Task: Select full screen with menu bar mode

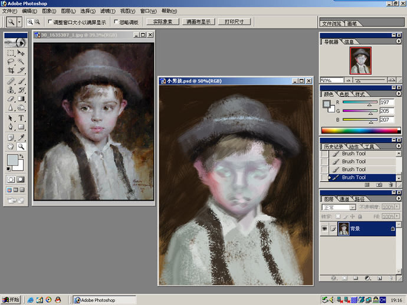Action: coord(16,190)
